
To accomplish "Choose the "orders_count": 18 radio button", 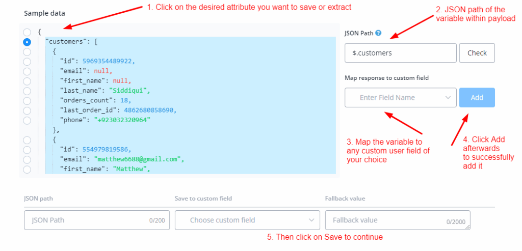I will [27, 101].
